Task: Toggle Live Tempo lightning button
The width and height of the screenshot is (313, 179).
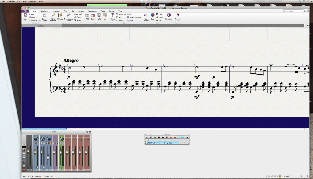Action: coord(179,137)
